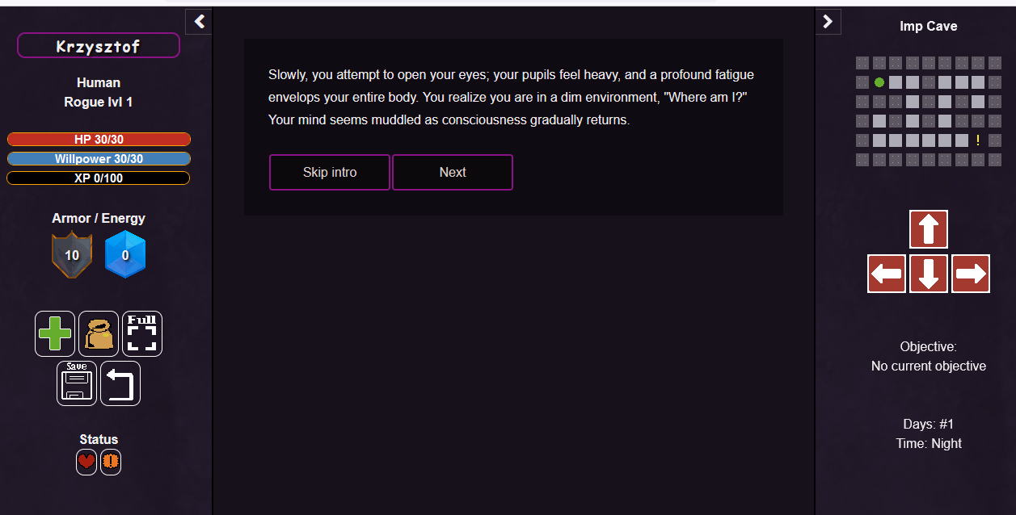This screenshot has height=515, width=1016.
Task: Move up with the up arrow
Action: [x=929, y=229]
